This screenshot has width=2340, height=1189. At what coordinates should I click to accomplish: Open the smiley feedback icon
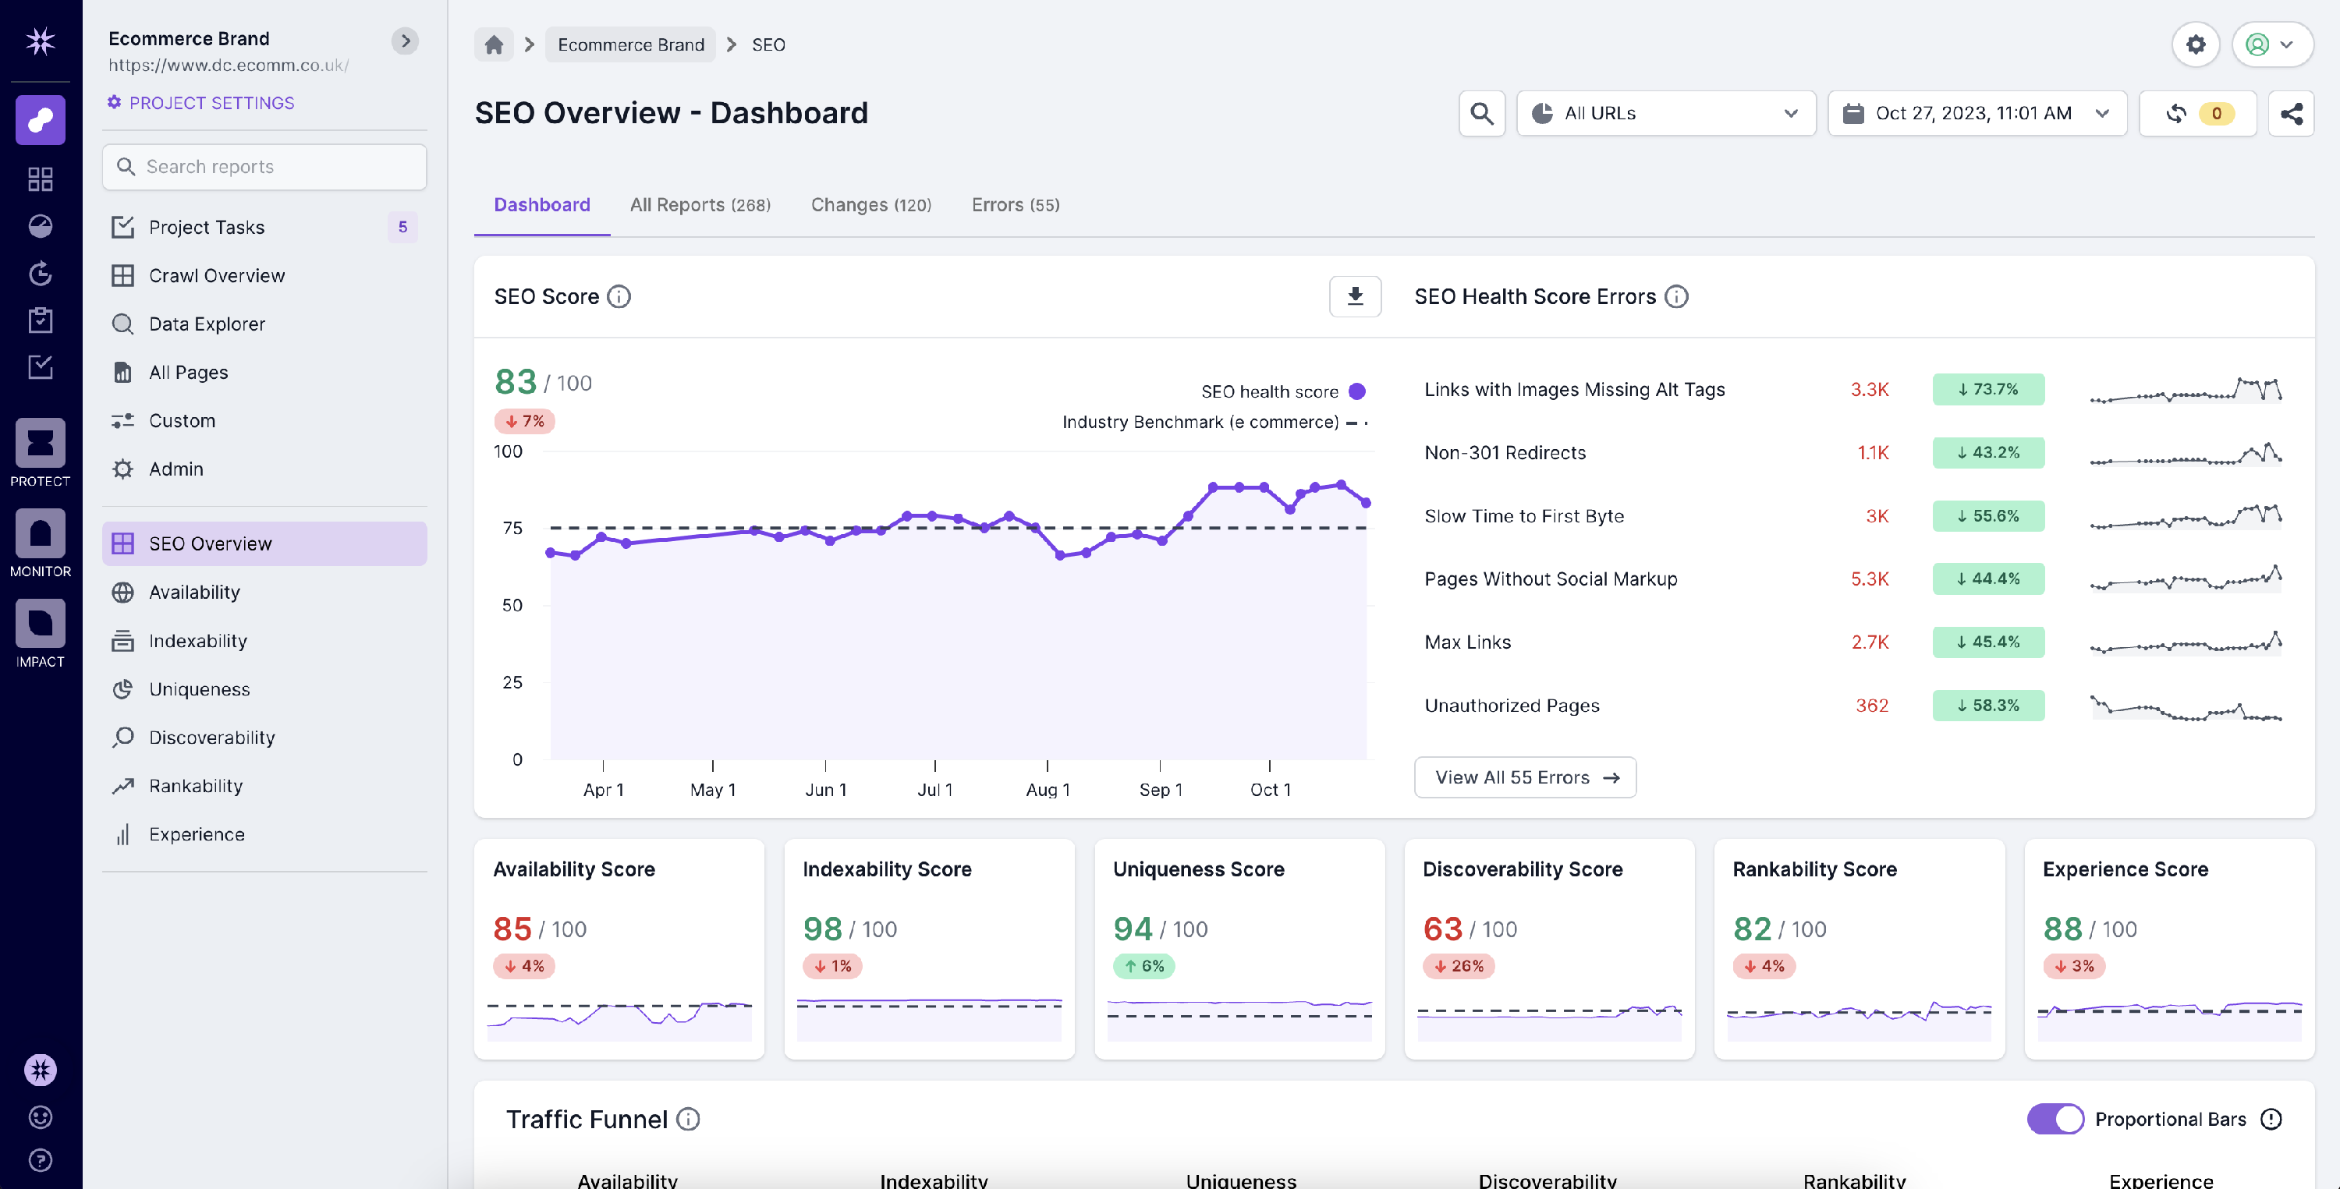coord(40,1117)
